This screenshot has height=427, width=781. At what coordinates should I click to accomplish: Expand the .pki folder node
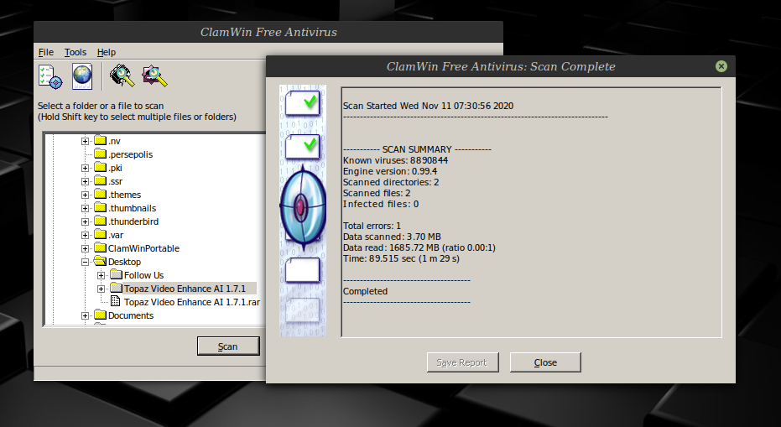(x=86, y=169)
